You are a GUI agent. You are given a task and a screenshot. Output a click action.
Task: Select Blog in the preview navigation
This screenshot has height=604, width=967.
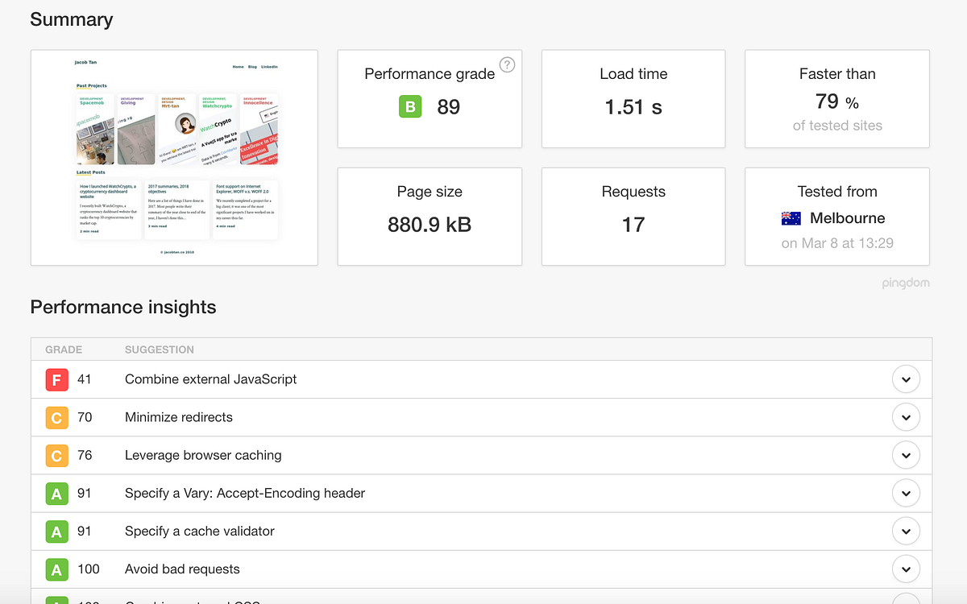252,67
